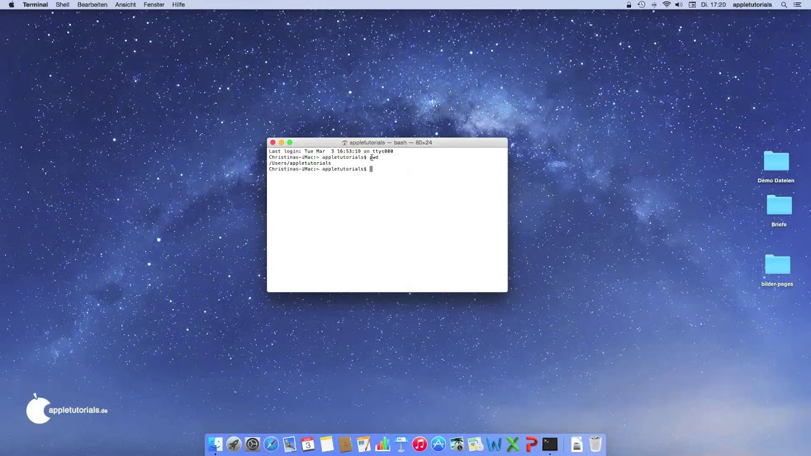
Task: Open Microsoft Word icon in Dock
Action: point(494,445)
